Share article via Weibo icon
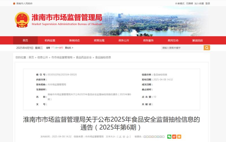This screenshot has width=226, height=142. [x=174, y=137]
